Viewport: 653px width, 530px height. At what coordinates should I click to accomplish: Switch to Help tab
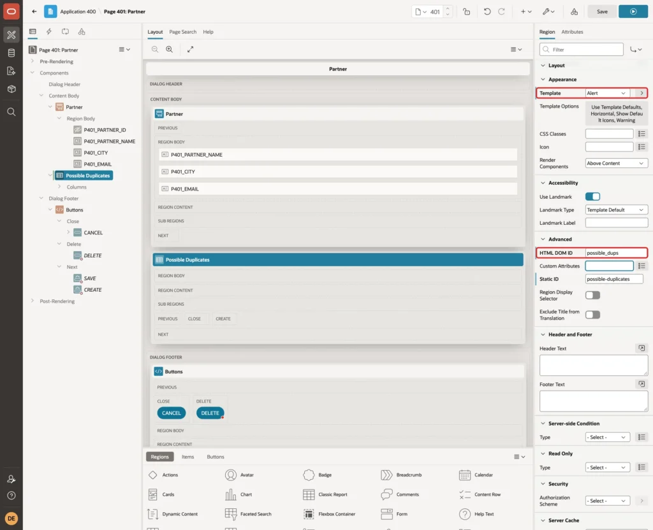(208, 32)
